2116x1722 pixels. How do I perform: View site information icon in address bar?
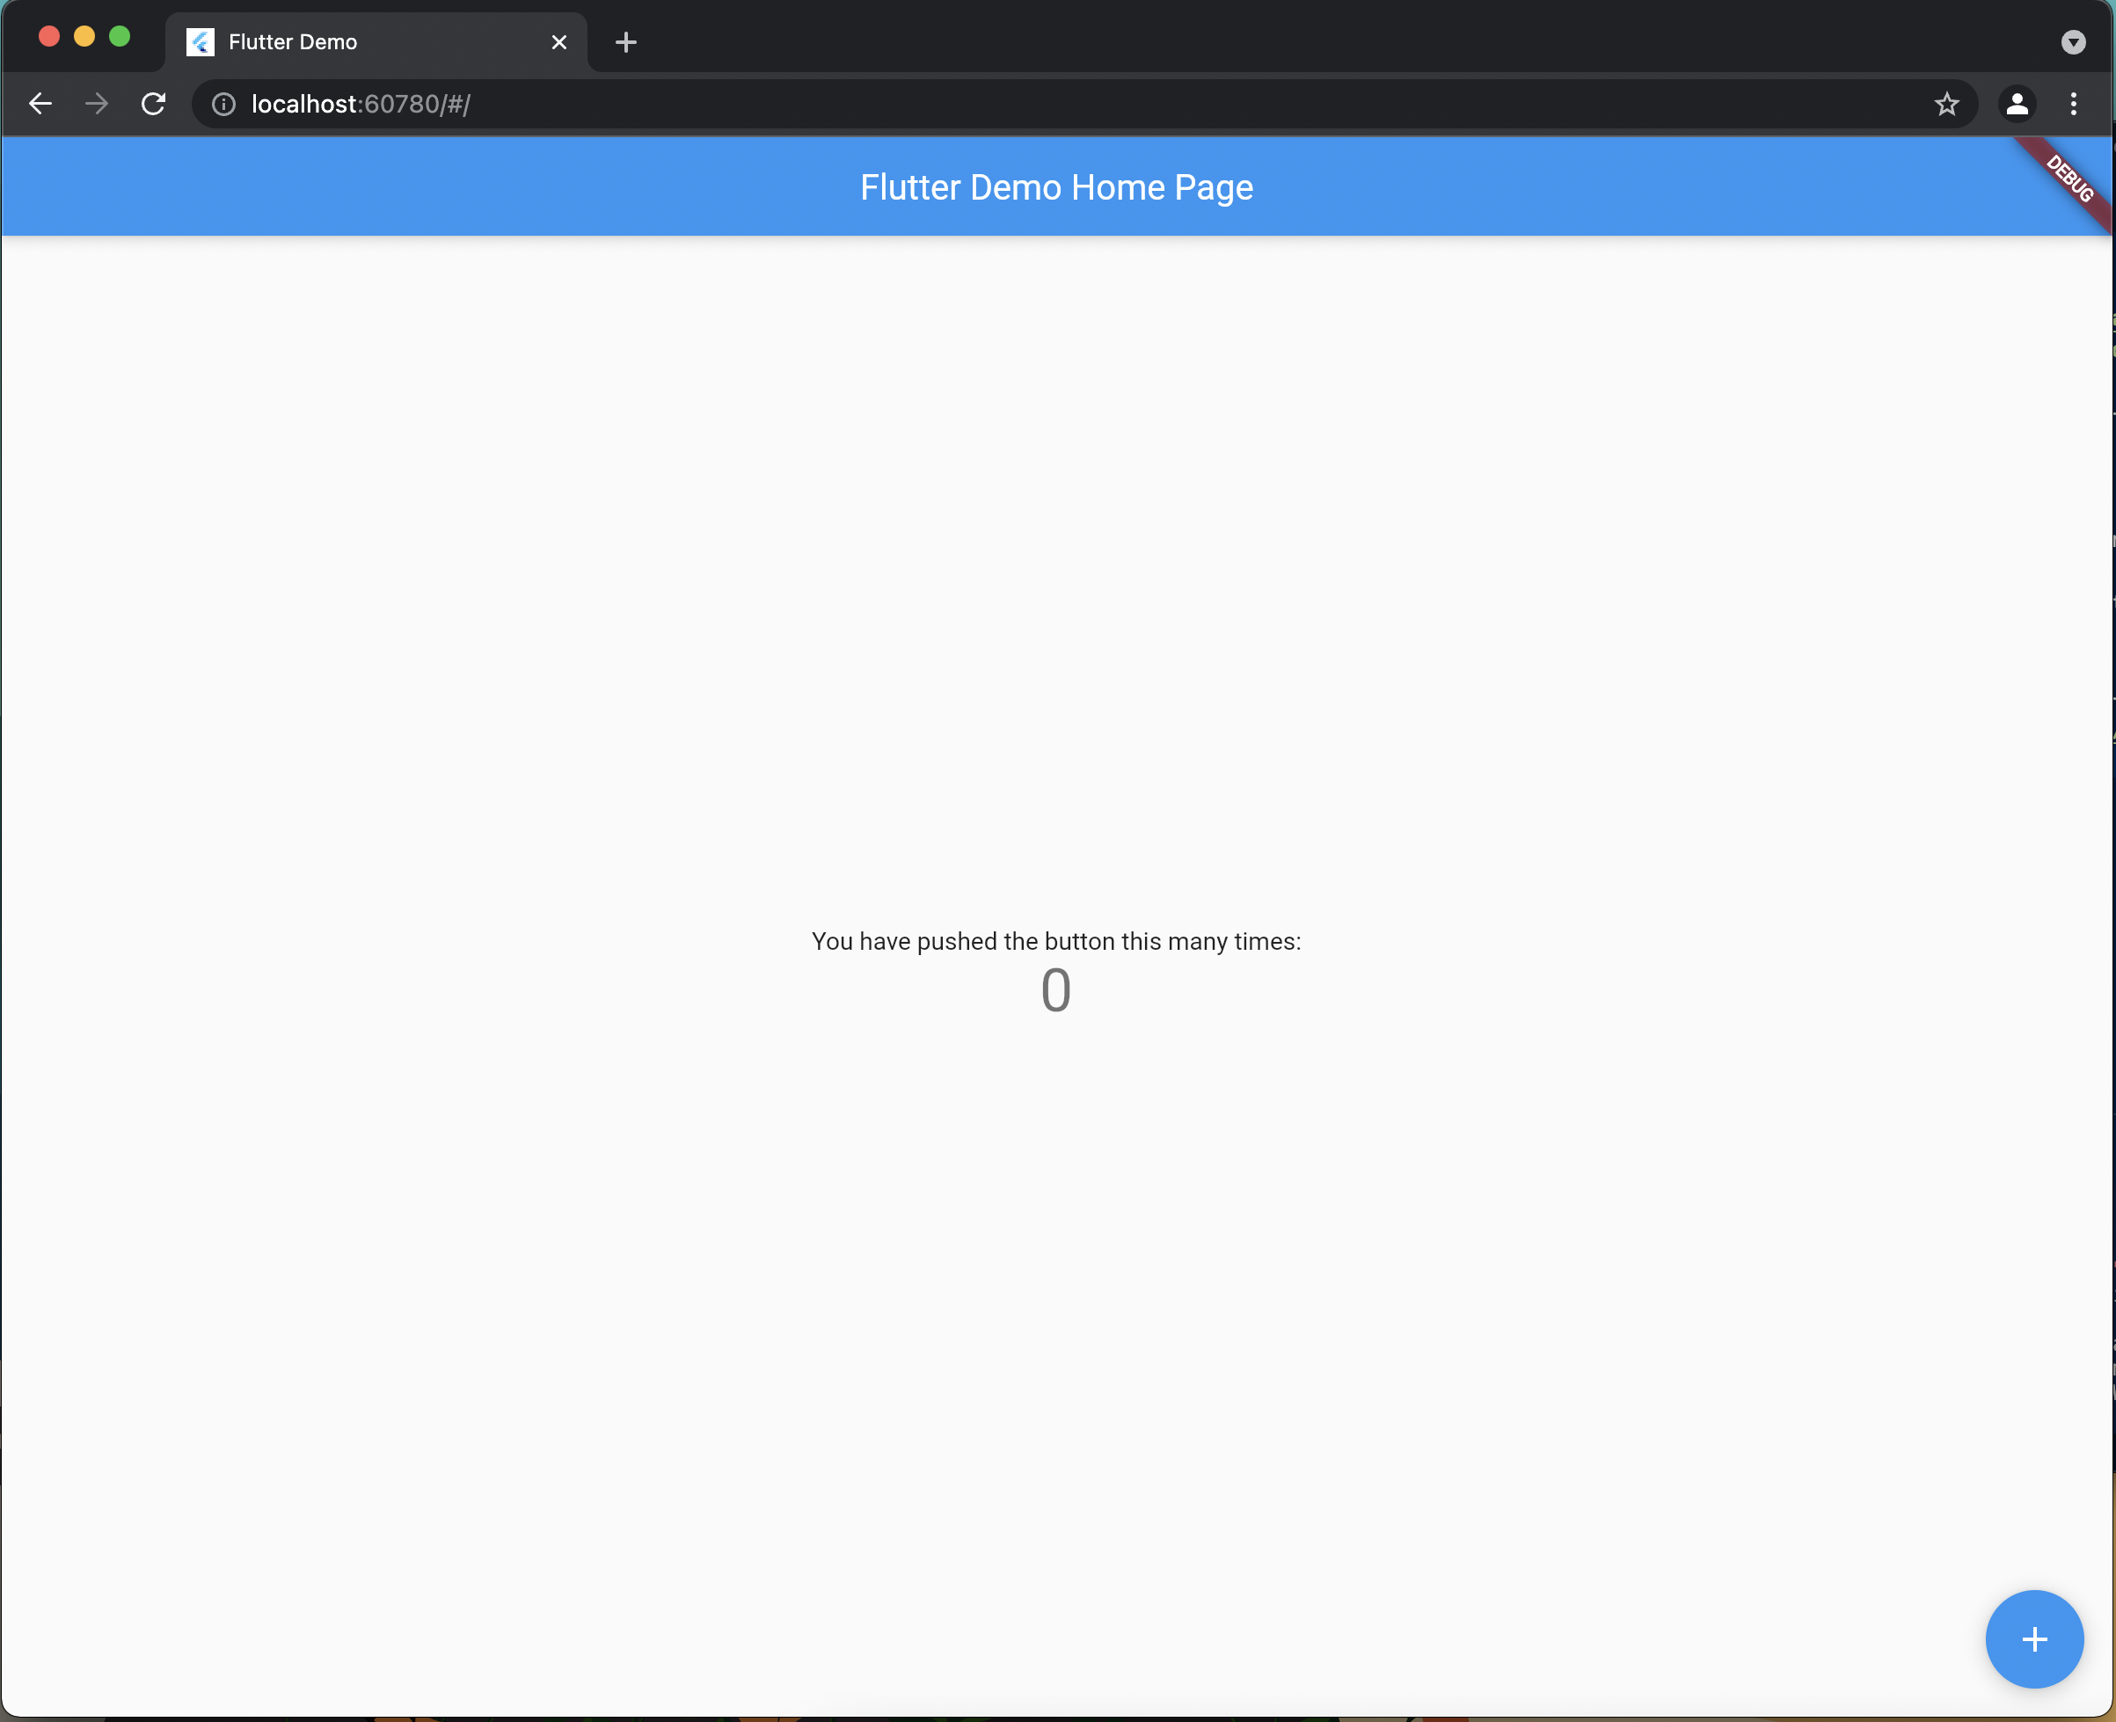pos(224,104)
